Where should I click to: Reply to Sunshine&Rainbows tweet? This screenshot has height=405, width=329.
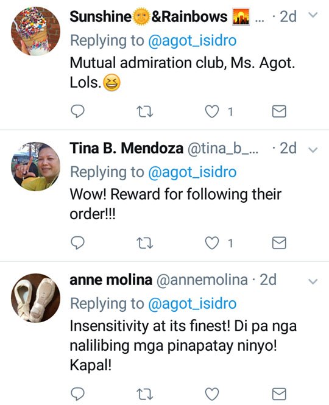coord(77,111)
